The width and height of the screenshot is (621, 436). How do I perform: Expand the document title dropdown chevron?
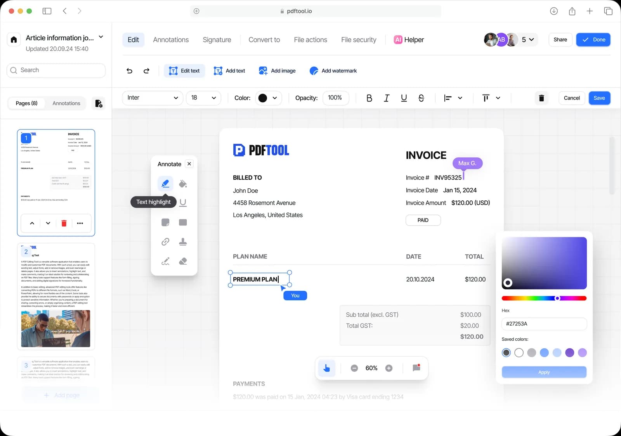click(x=101, y=37)
